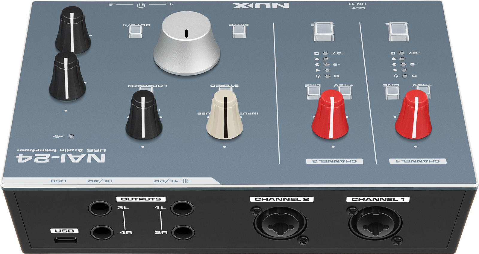Click the USB-C port on rear panel

coord(66,240)
